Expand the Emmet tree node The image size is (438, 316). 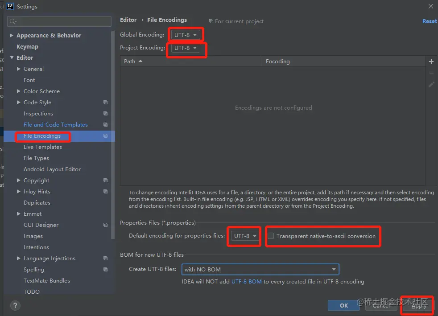pos(18,213)
